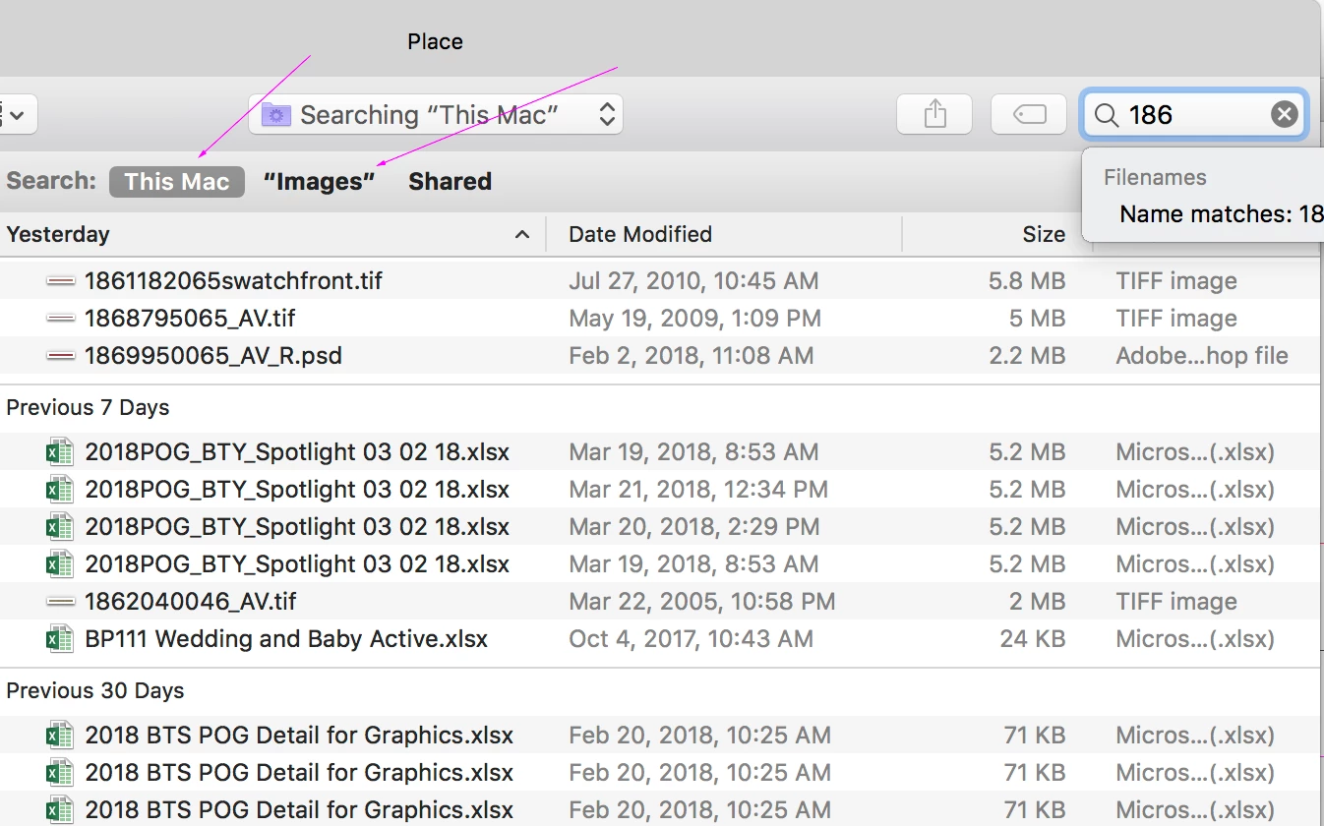This screenshot has height=826, width=1324.
Task: Sort by the Size column header
Action: 1043,234
